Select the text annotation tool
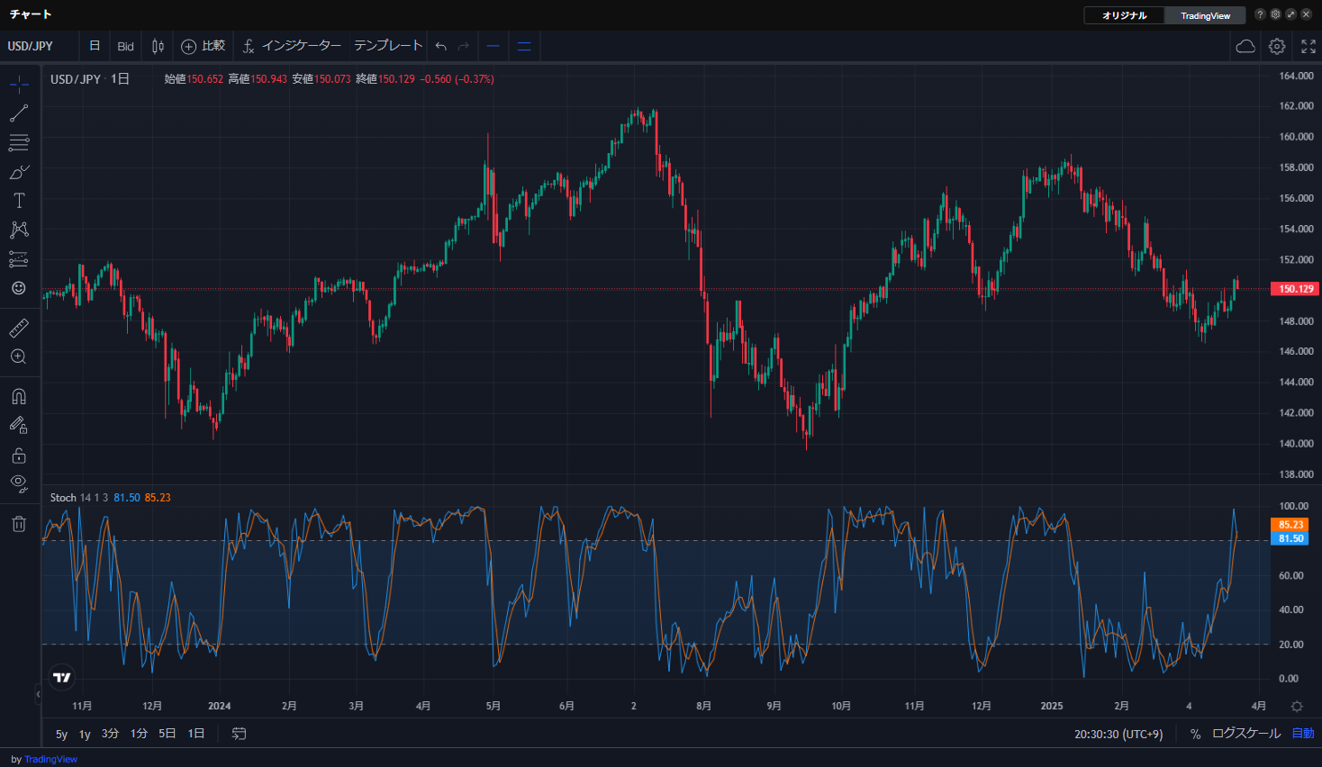1322x767 pixels. tap(19, 201)
